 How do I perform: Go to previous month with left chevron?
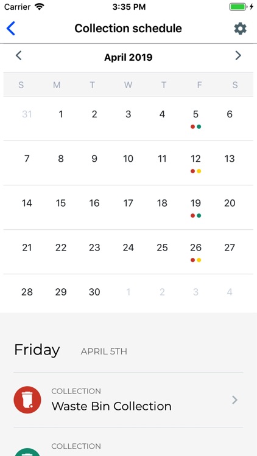pos(19,55)
